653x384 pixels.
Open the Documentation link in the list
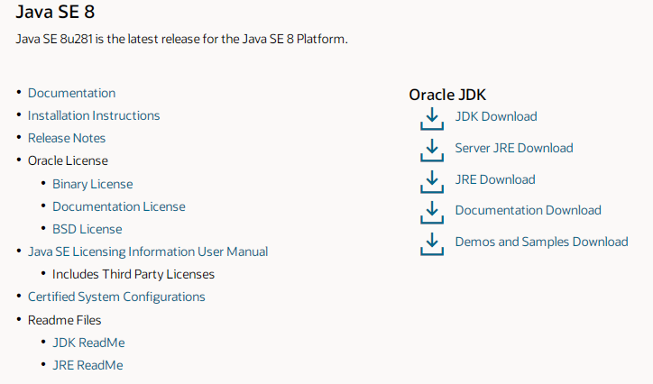[x=71, y=93]
